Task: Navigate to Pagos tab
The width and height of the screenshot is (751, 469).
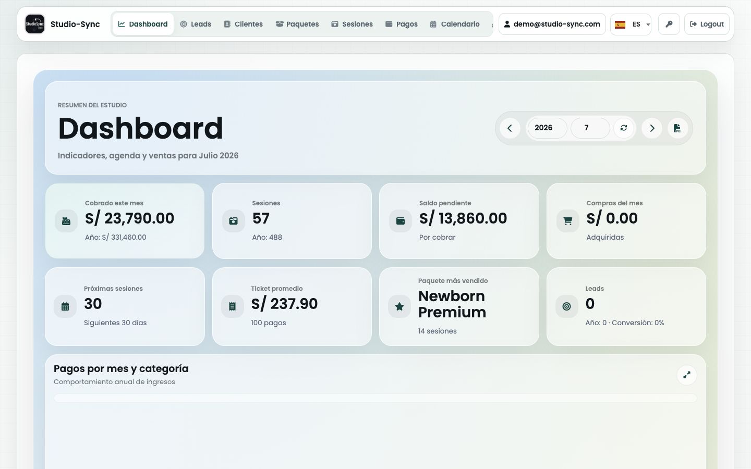Action: pos(402,24)
